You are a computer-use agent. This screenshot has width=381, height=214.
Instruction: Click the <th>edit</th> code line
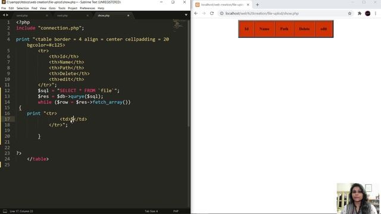point(67,79)
